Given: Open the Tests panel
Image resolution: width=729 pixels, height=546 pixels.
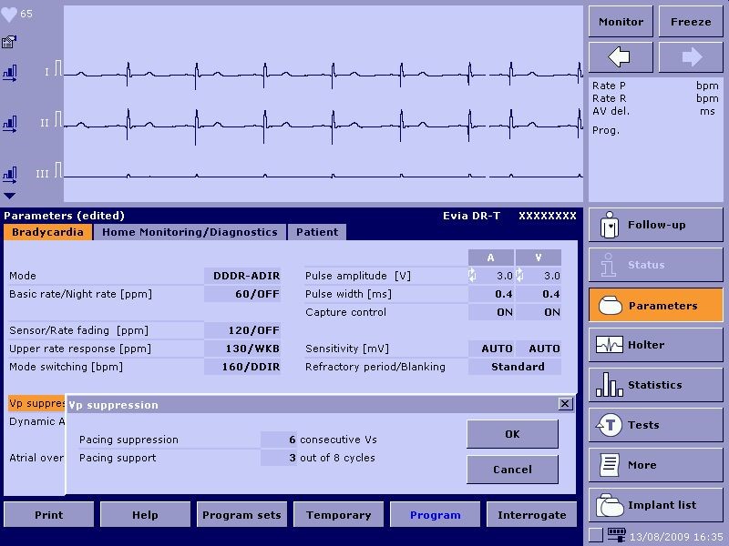Looking at the screenshot, I should coord(655,425).
